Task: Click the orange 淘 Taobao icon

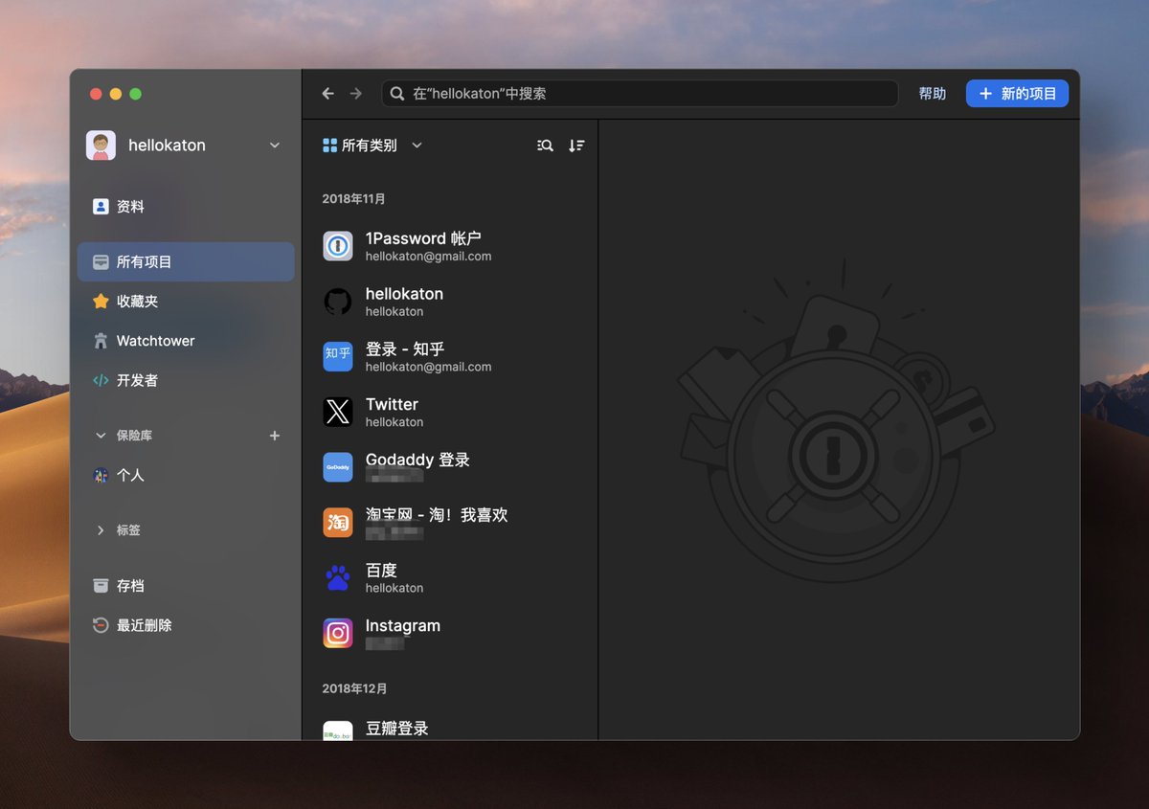Action: coord(338,523)
